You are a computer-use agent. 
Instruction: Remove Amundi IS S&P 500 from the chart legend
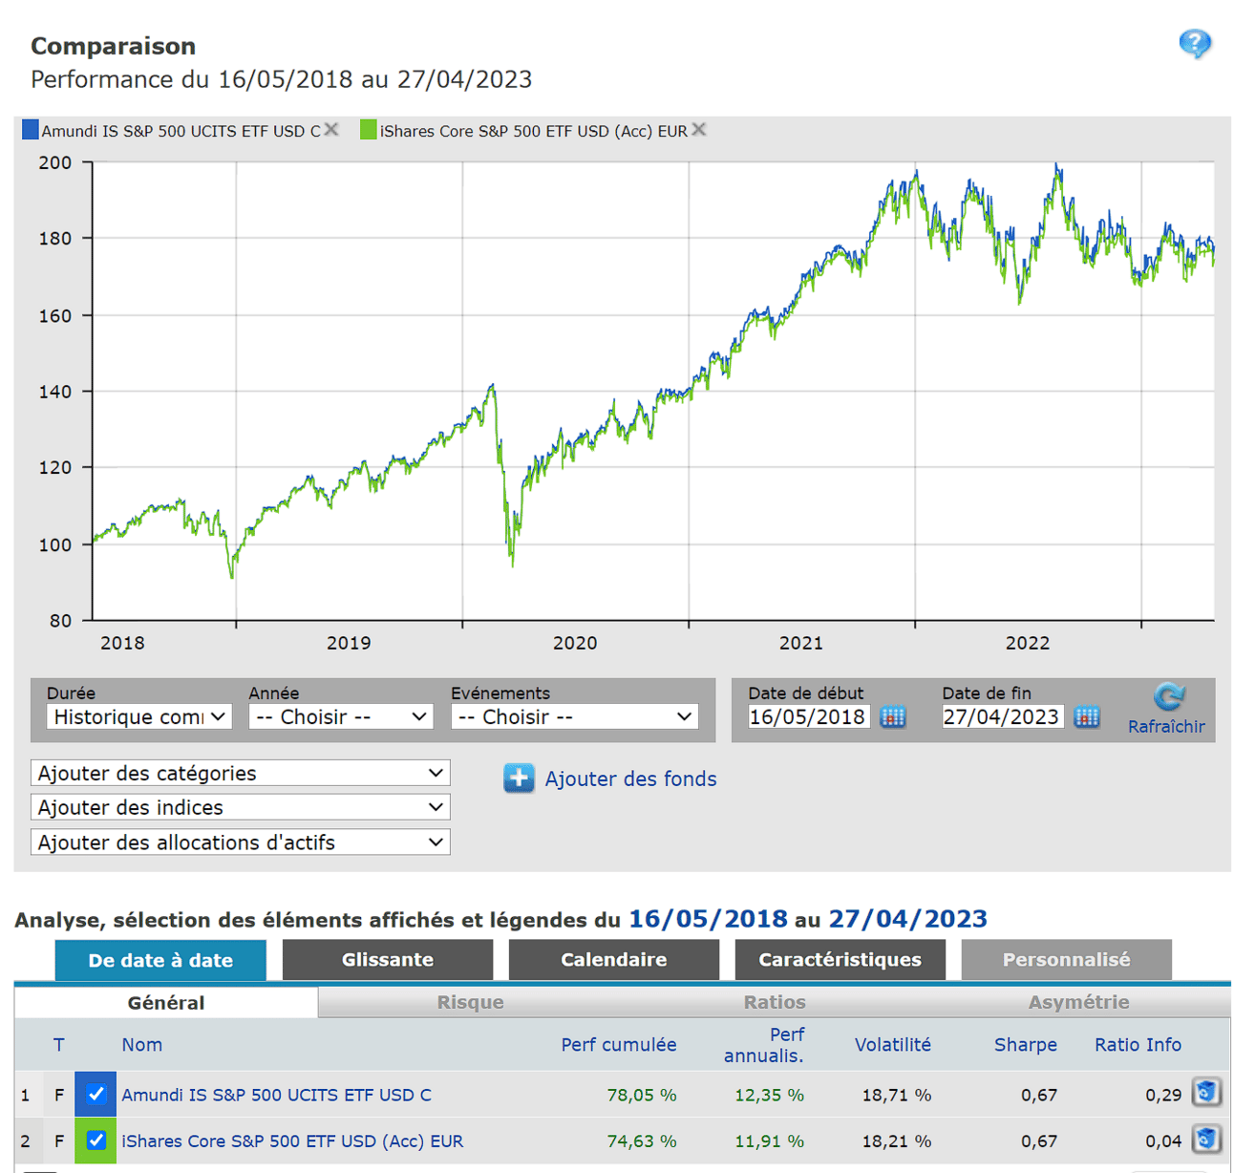point(331,128)
